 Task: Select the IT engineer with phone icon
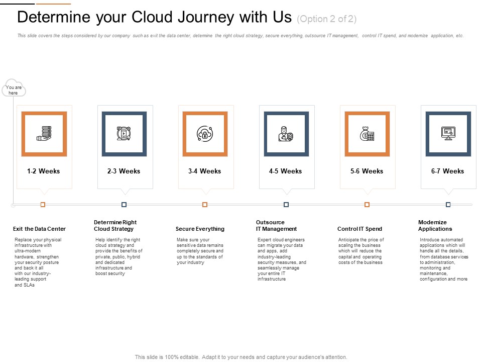click(286, 134)
